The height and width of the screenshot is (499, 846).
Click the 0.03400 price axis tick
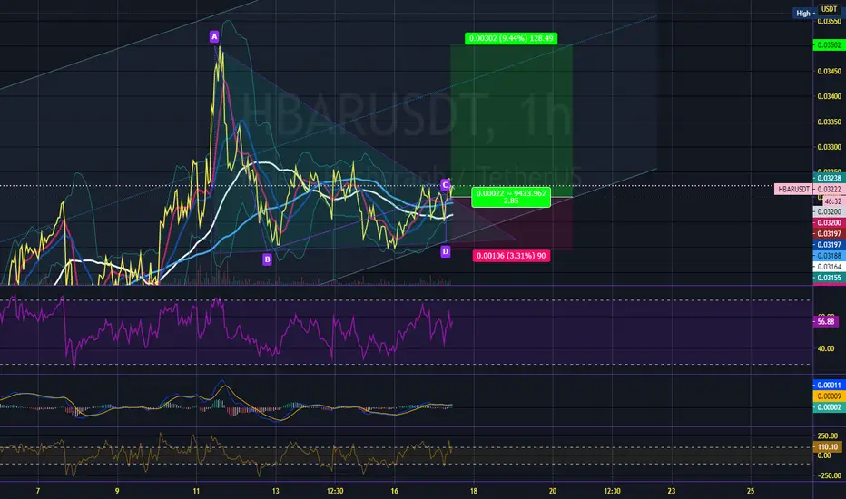(x=829, y=96)
